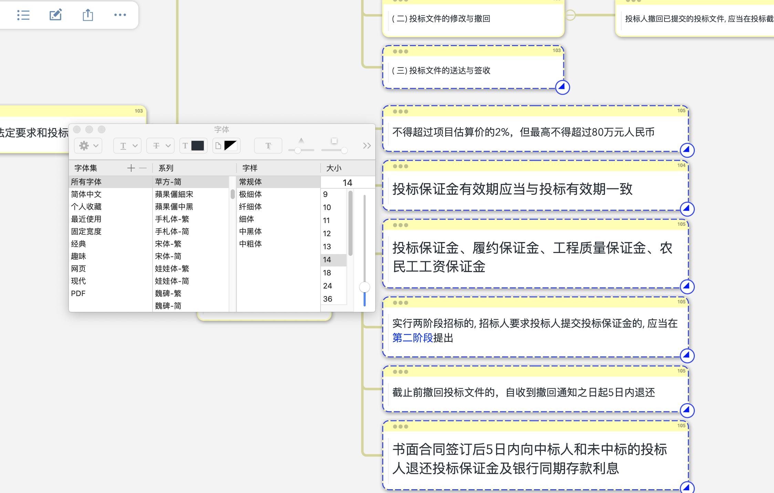Click the share export icon
Screen dimensions: 774x493
(88, 15)
